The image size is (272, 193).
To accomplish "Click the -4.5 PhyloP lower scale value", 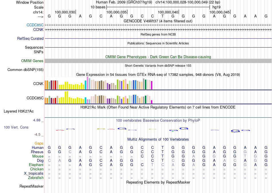I will [37, 135].
